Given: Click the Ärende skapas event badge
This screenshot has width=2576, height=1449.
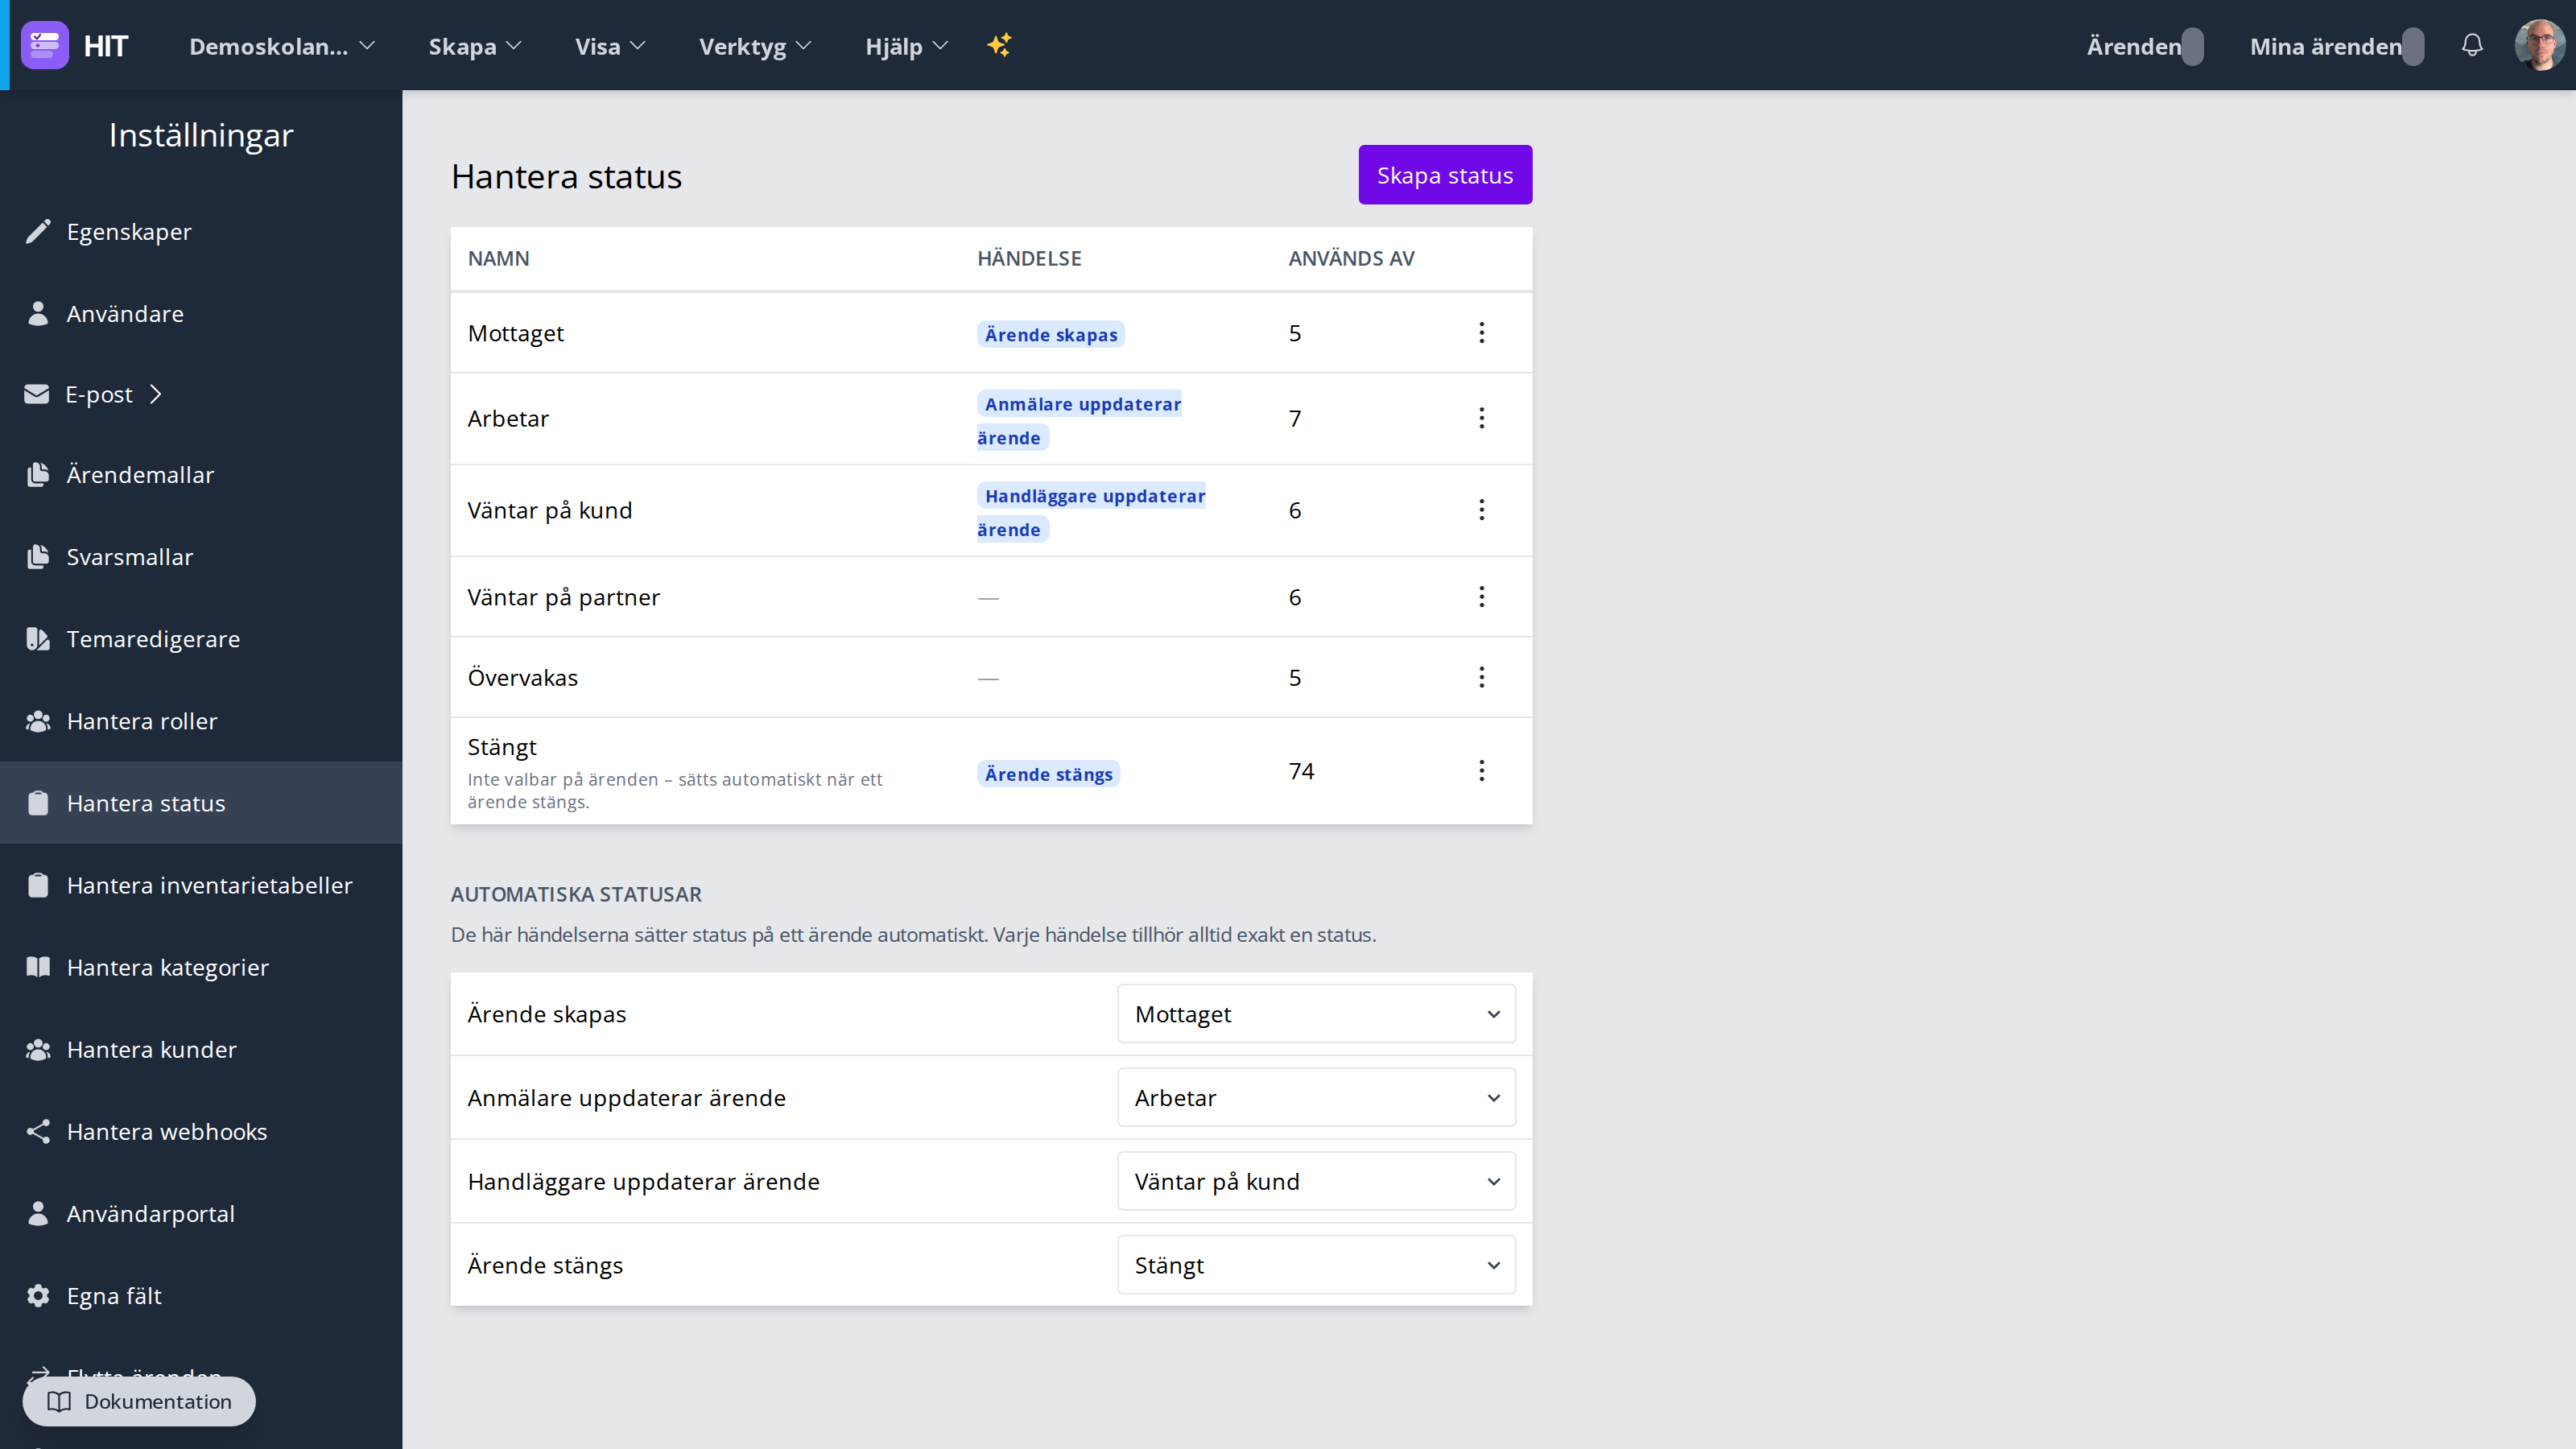Looking at the screenshot, I should coord(1051,334).
